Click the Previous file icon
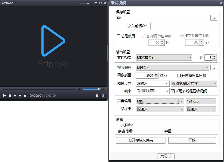Image resolution: width=224 pixels, height=162 pixels. [x=15, y=95]
